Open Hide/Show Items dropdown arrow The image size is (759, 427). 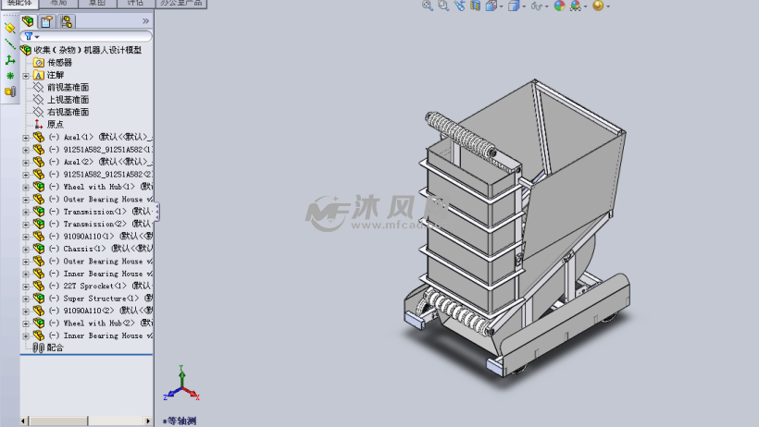pos(546,6)
